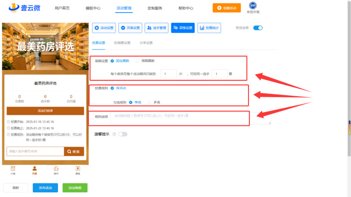Click the orange 创建活动 button
The width and height of the screenshot is (351, 197).
tap(227, 8)
